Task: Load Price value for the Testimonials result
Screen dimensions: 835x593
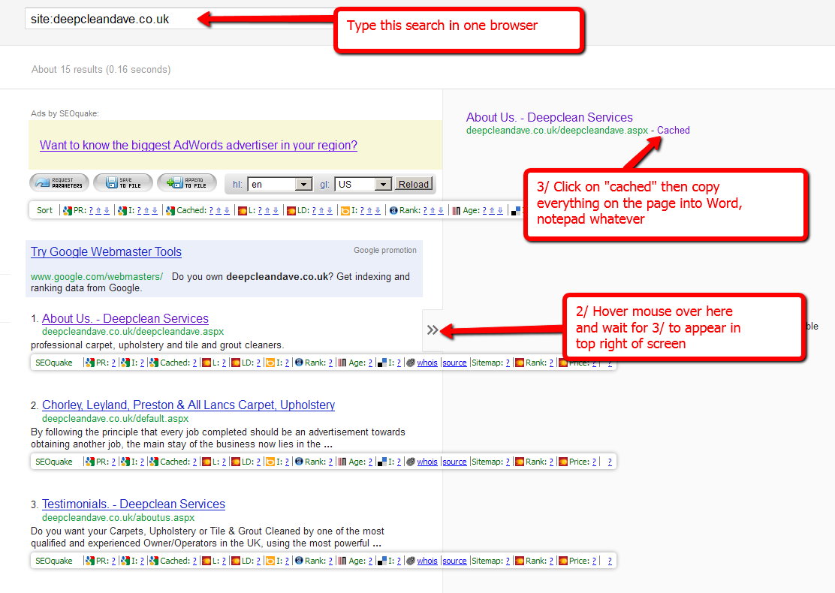Action: tap(594, 561)
